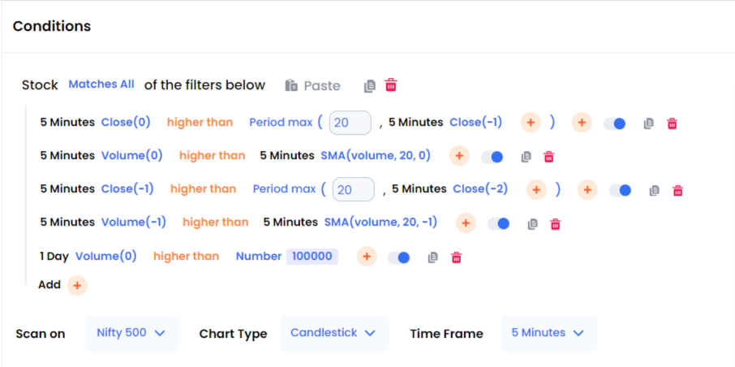Viewport: 735px width, 367px height.
Task: Click the Paste button
Action: (313, 85)
